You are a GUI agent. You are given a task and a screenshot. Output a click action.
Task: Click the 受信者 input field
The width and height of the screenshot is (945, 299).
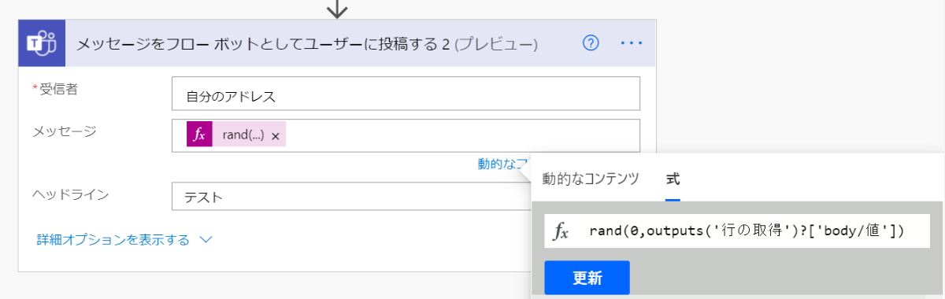pyautogui.click(x=406, y=94)
